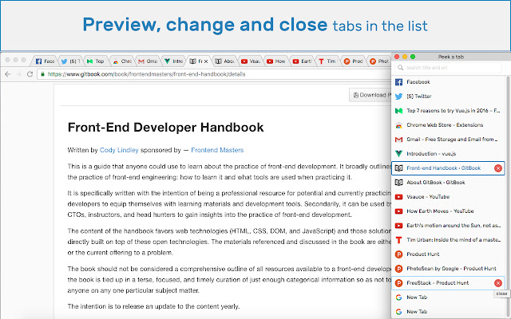
Task: Choose Chrome Web Store - Extensions entry
Action: (x=449, y=125)
